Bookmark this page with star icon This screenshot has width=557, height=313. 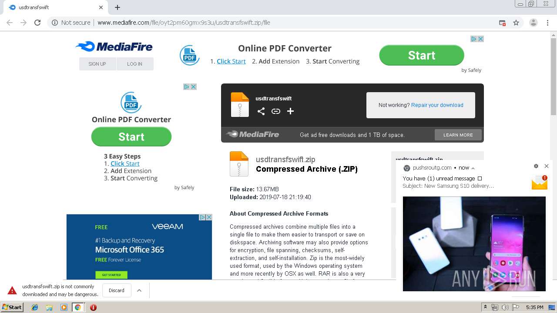pos(516,23)
